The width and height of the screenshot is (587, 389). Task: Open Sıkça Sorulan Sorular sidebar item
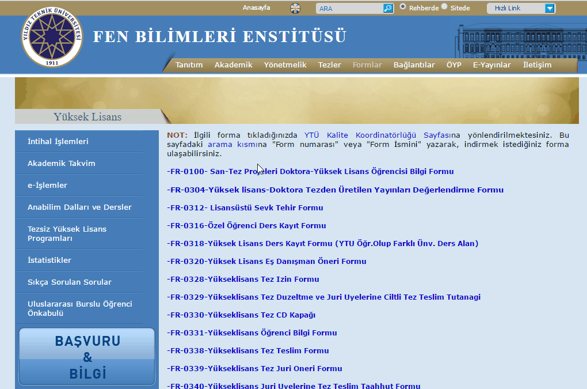point(69,282)
